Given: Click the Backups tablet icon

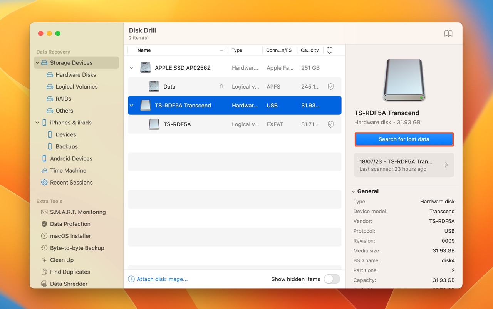Looking at the screenshot, I should [x=50, y=146].
